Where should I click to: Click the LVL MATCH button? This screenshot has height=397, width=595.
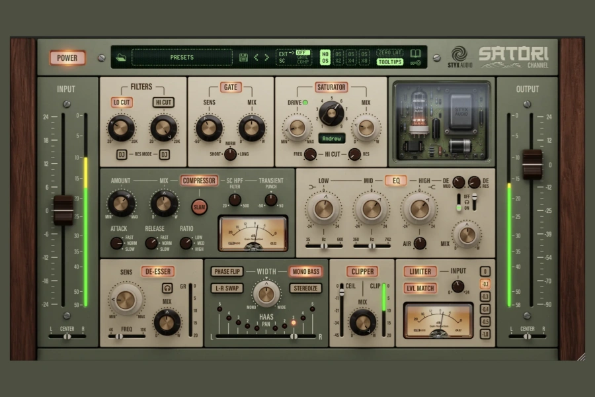click(420, 288)
